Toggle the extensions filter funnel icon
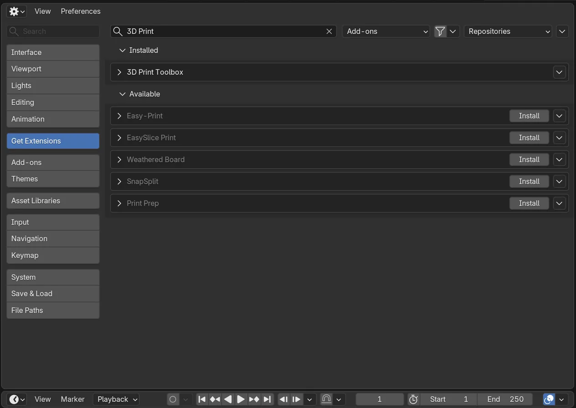The width and height of the screenshot is (576, 408). (x=440, y=31)
